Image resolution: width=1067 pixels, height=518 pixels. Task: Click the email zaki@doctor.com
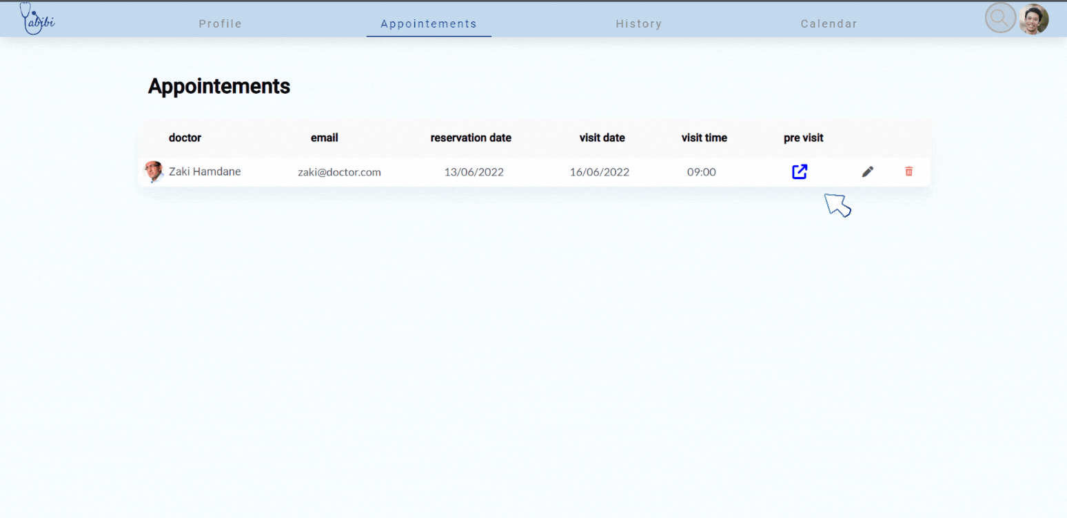point(339,172)
